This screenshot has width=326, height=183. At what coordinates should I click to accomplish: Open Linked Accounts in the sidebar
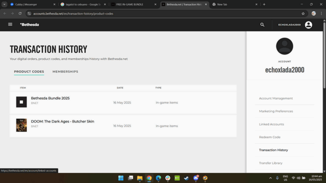[271, 124]
